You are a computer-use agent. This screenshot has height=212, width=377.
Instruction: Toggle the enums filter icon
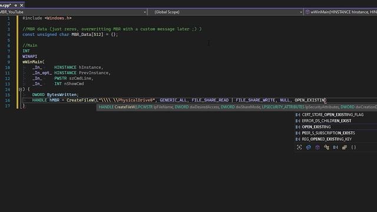click(x=345, y=147)
